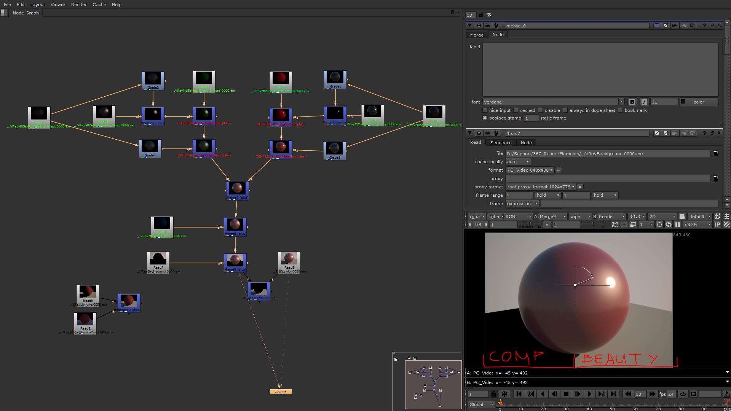Pause viewer updating with pause icon
This screenshot has height=411, width=731.
pyautogui.click(x=677, y=225)
